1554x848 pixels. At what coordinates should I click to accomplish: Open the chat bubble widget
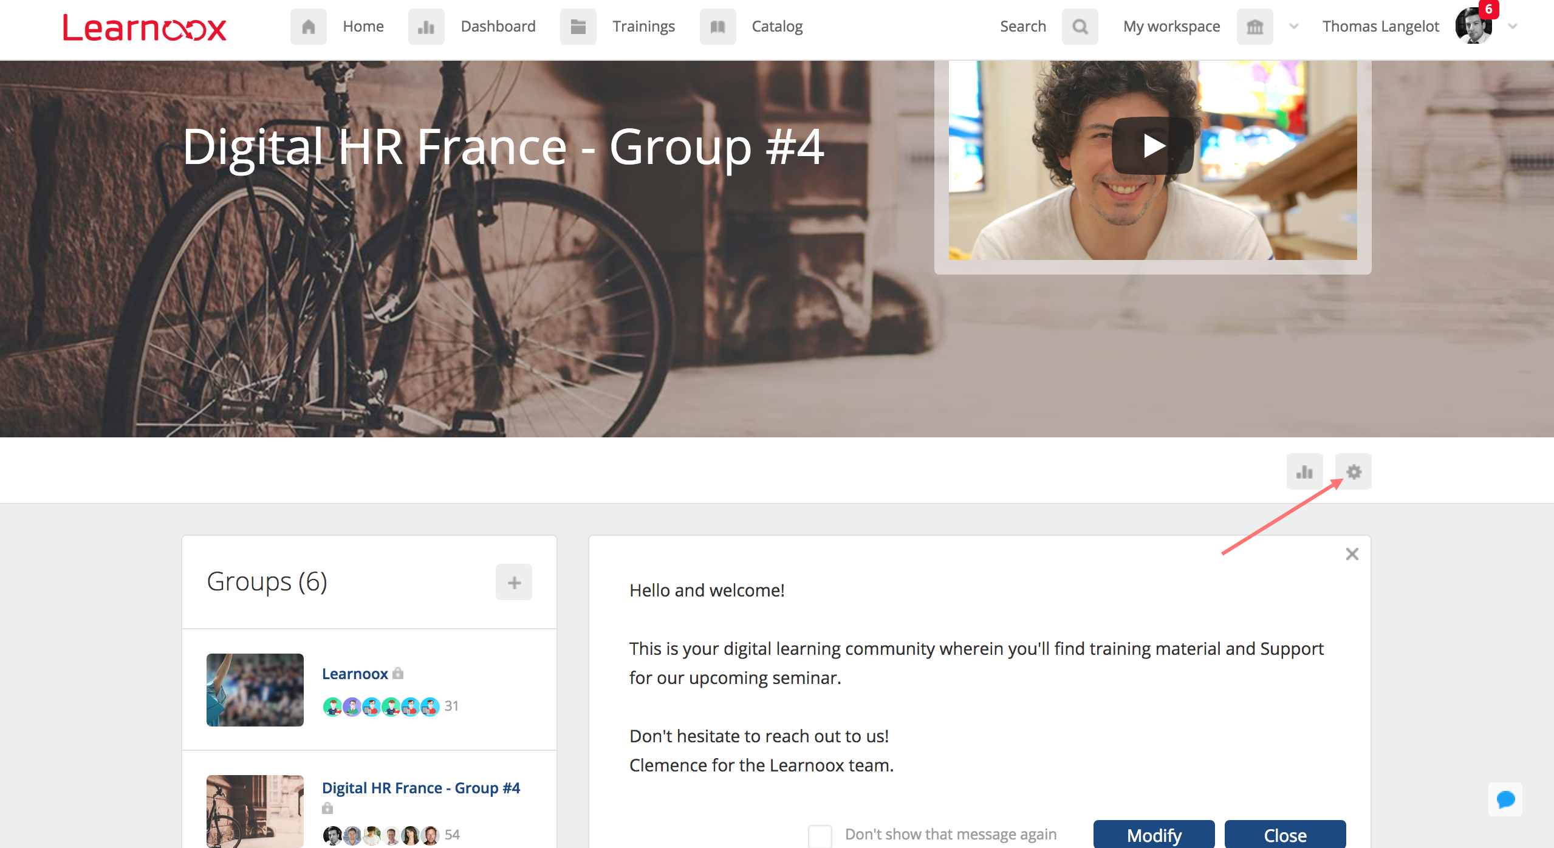[1505, 799]
